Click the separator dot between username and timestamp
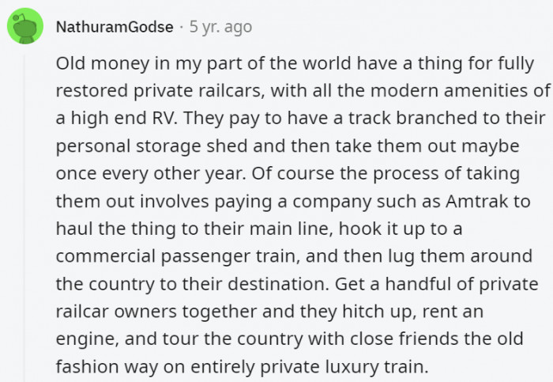The width and height of the screenshot is (553, 382). [181, 27]
